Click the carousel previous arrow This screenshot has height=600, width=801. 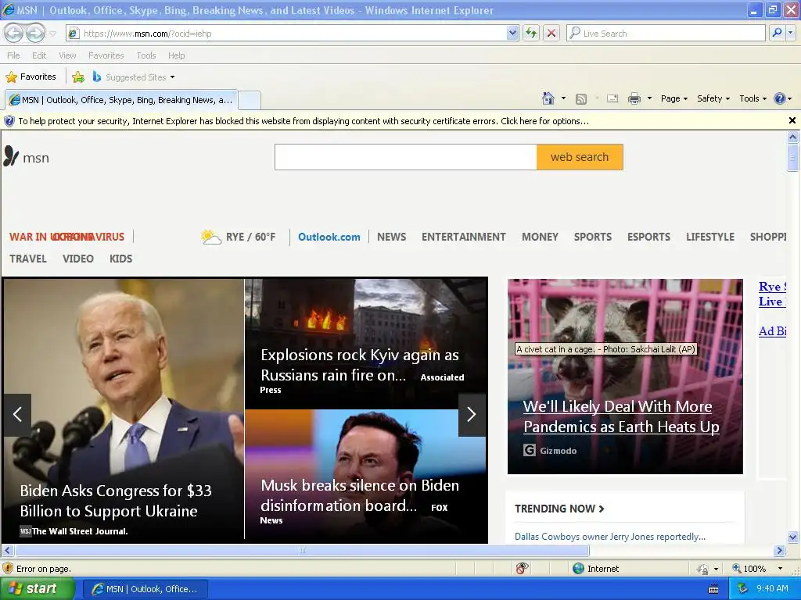tap(17, 414)
